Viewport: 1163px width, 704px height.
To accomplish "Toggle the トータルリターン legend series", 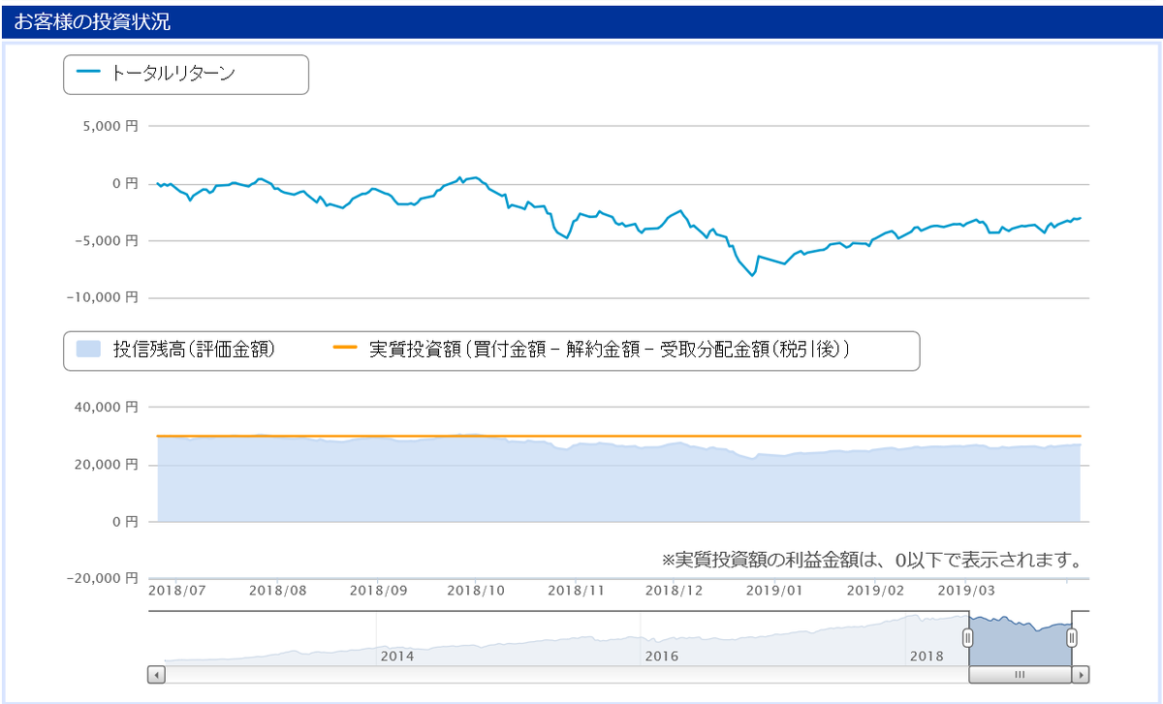I will [156, 74].
